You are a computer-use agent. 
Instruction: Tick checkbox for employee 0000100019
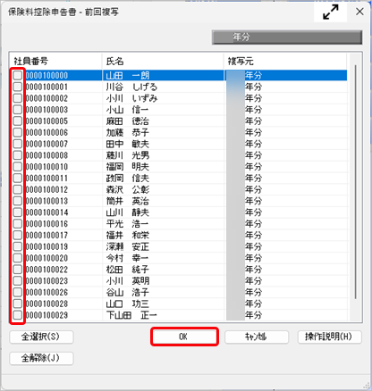pos(18,246)
